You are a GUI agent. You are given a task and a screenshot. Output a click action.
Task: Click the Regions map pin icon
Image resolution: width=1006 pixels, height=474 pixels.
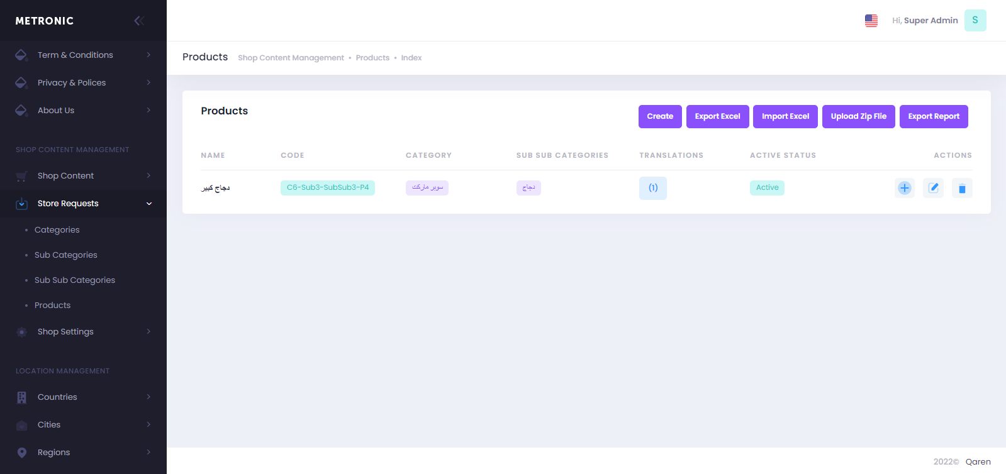tap(22, 453)
